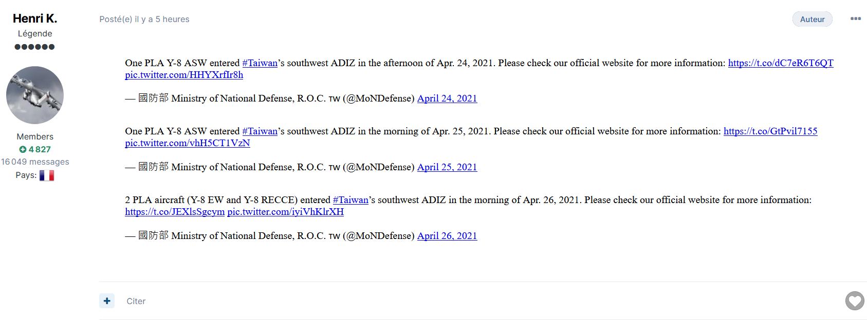Viewport: 867px width, 320px height.
Task: Click the Auteur badge
Action: 812,19
